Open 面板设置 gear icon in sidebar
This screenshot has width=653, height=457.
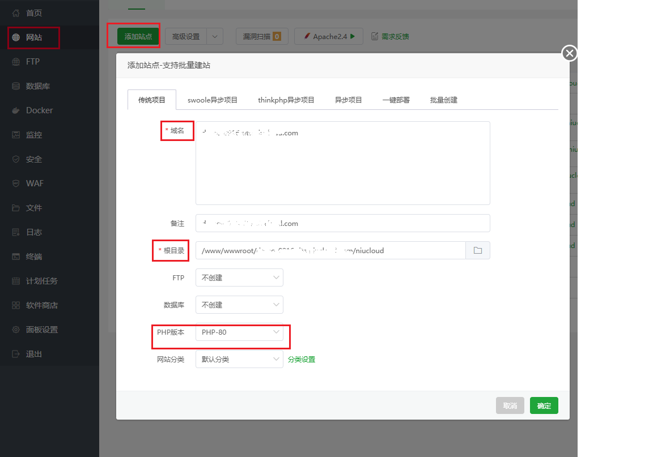pyautogui.click(x=16, y=330)
